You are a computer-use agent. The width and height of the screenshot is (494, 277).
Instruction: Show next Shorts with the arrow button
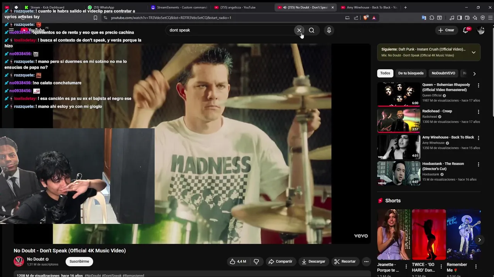[x=479, y=240]
